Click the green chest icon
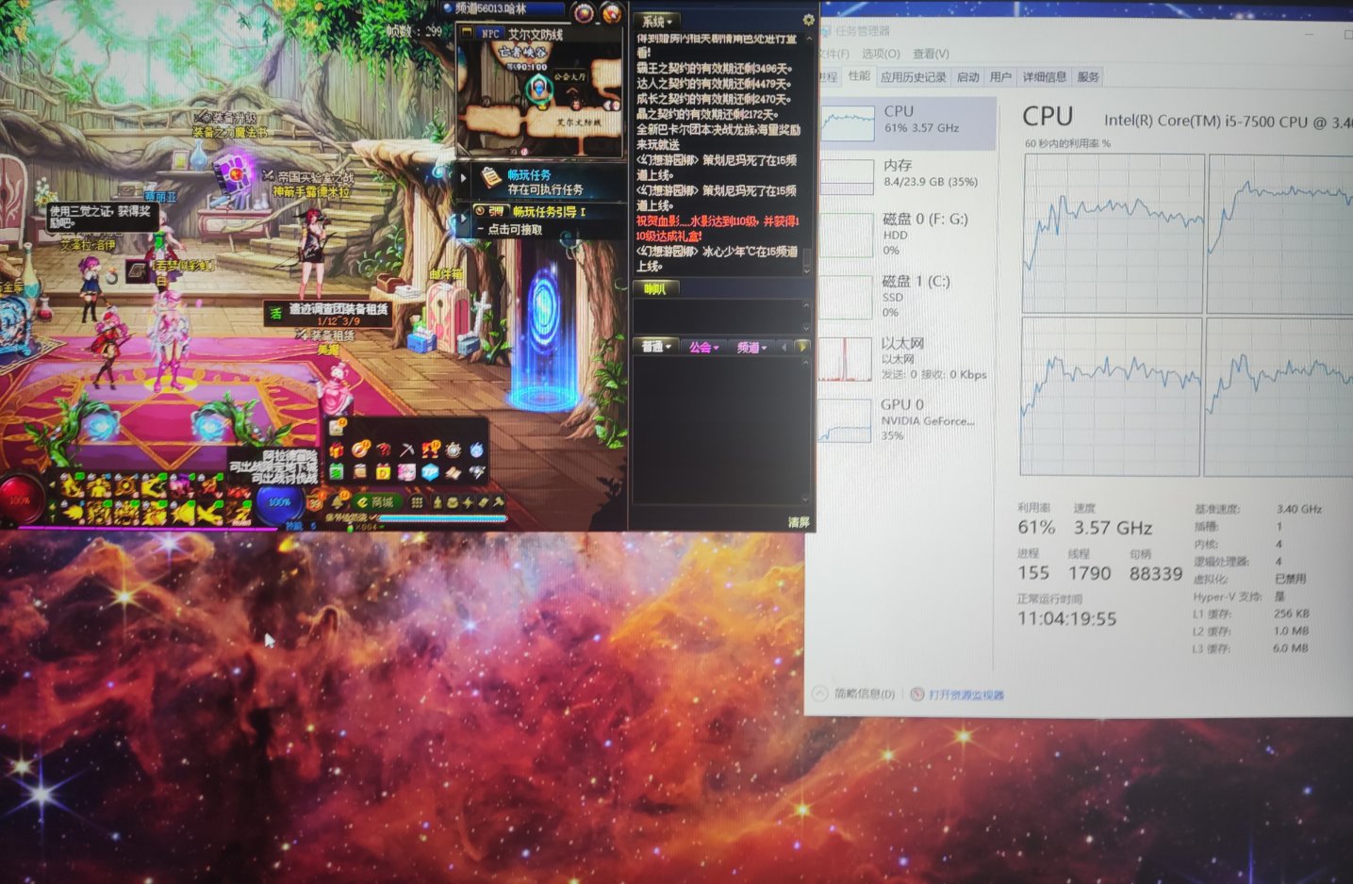Viewport: 1353px width, 884px height. pos(337,471)
